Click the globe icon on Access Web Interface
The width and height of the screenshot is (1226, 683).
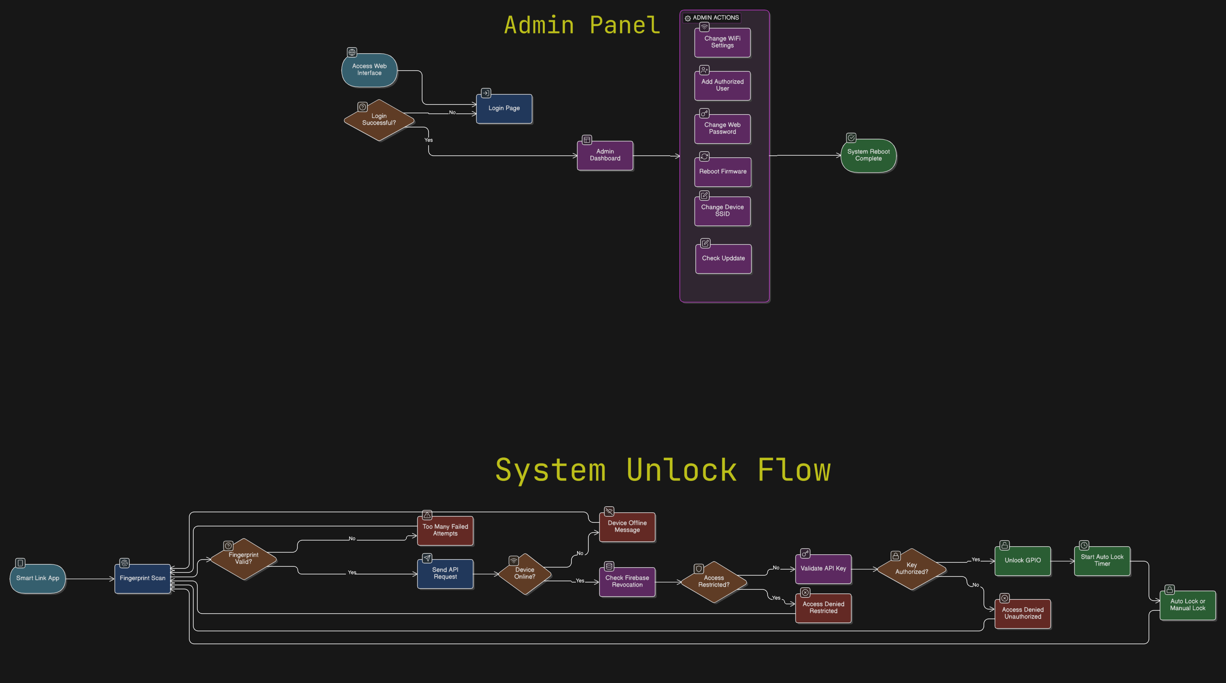pos(352,52)
